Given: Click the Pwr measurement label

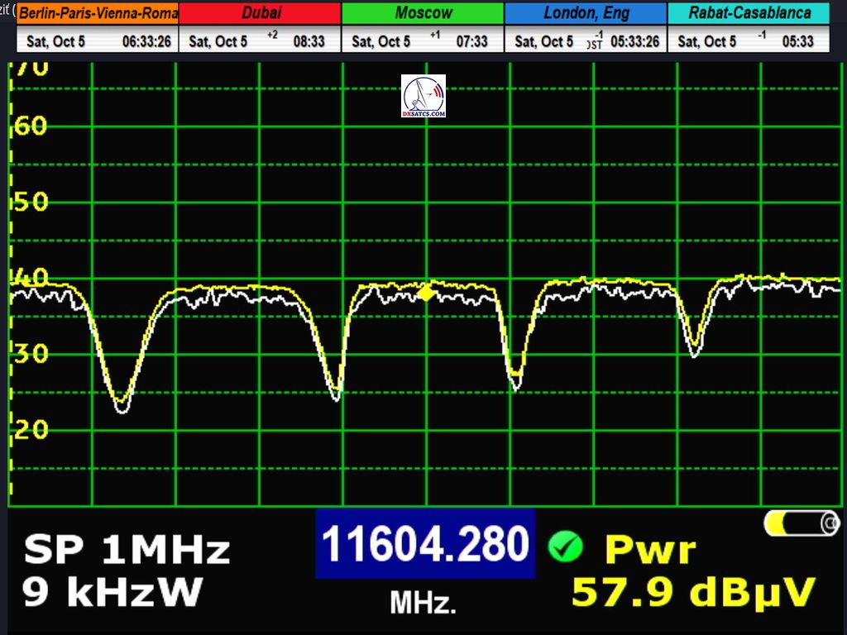Looking at the screenshot, I should 650,549.
